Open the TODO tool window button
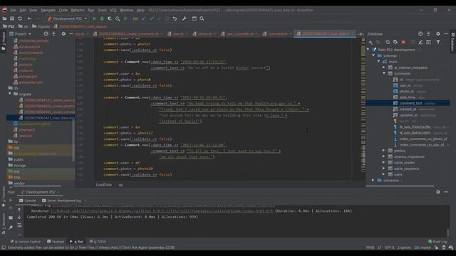Viewport: 456px width, 256px height. [98, 242]
